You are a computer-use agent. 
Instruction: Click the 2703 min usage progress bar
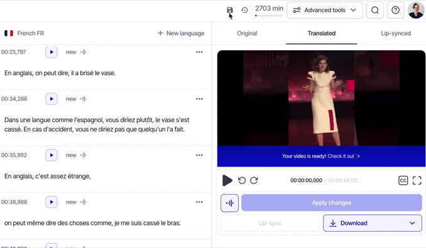(x=269, y=16)
